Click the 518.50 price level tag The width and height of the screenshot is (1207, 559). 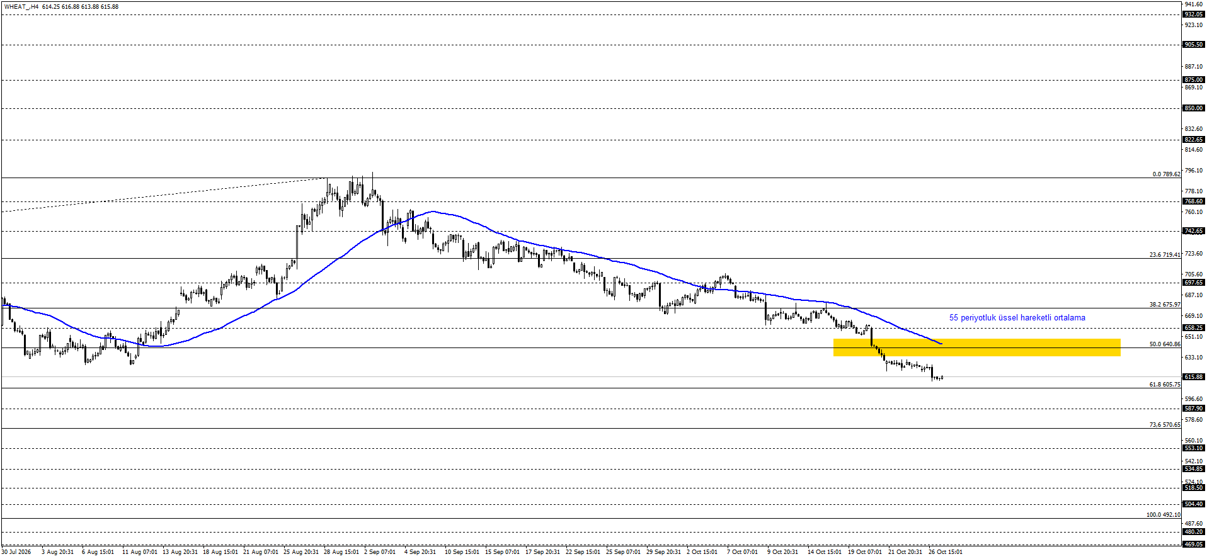point(1194,488)
